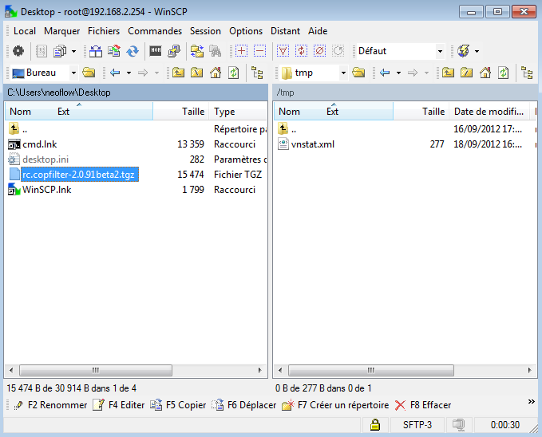Open local directory folder icon next to Bureau
This screenshot has height=437, width=542.
(89, 73)
